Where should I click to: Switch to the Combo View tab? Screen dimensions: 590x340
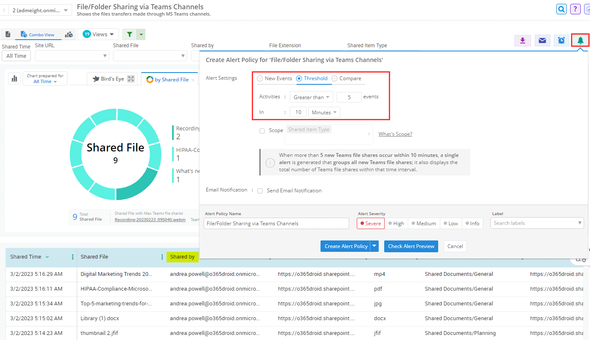38,35
